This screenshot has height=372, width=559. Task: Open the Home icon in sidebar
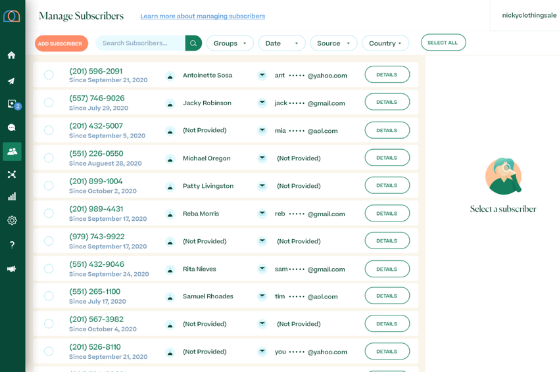click(12, 55)
